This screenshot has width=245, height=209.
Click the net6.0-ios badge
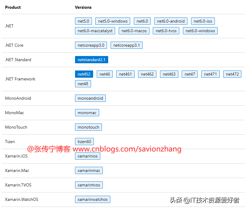tap(203, 21)
